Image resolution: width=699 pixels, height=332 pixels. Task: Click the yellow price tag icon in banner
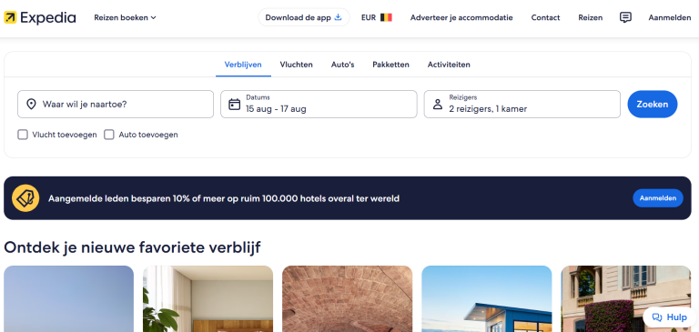click(25, 198)
